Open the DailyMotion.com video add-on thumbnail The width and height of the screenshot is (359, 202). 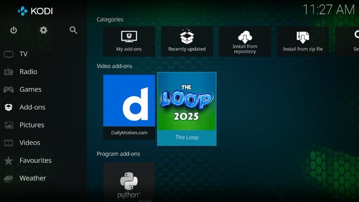(129, 101)
